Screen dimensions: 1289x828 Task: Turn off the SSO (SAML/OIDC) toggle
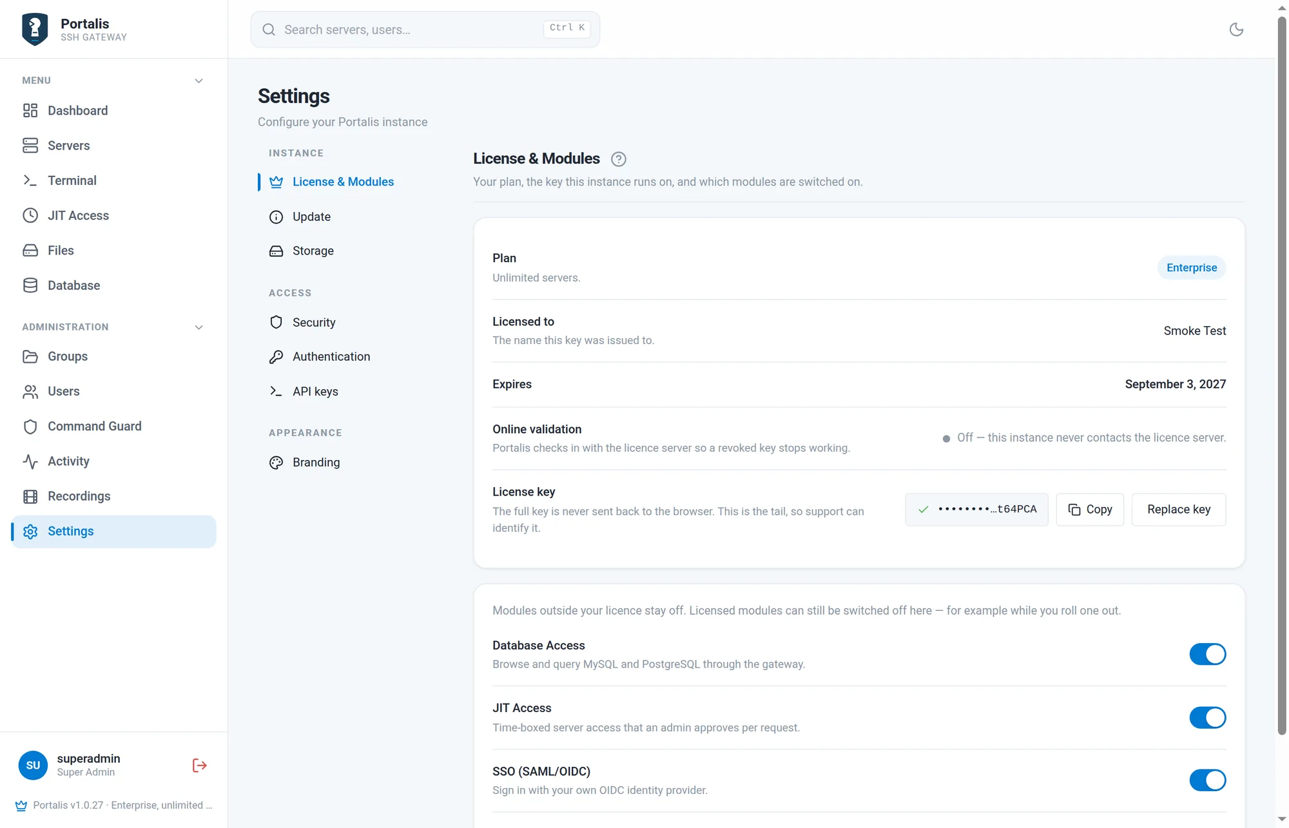click(x=1207, y=780)
